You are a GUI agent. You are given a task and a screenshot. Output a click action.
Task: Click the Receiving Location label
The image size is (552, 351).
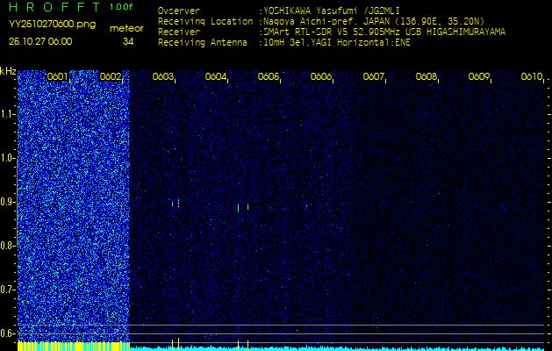(x=205, y=21)
